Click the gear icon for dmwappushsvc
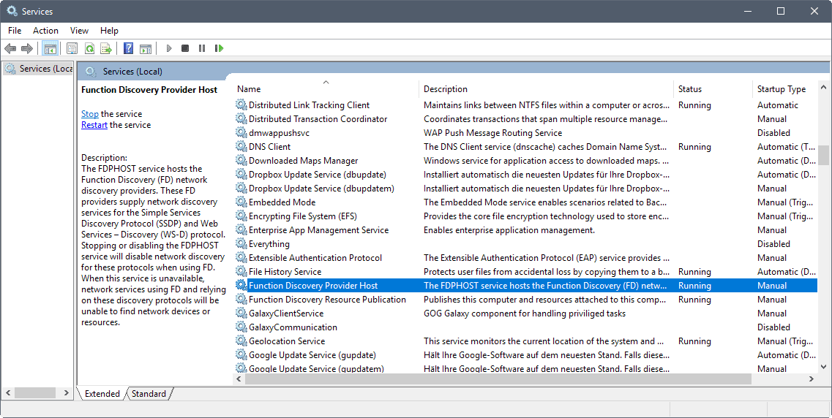The width and height of the screenshot is (832, 418). tap(241, 133)
